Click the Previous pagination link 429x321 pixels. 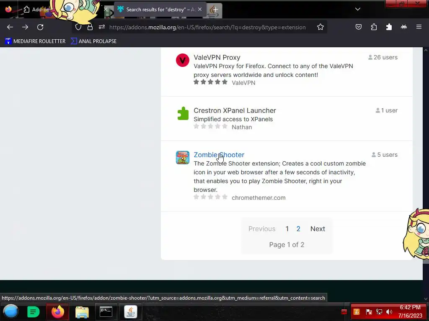pyautogui.click(x=262, y=229)
